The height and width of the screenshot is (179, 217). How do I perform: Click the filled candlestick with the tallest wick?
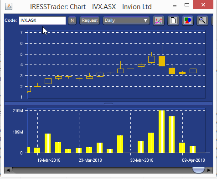coord(162,61)
